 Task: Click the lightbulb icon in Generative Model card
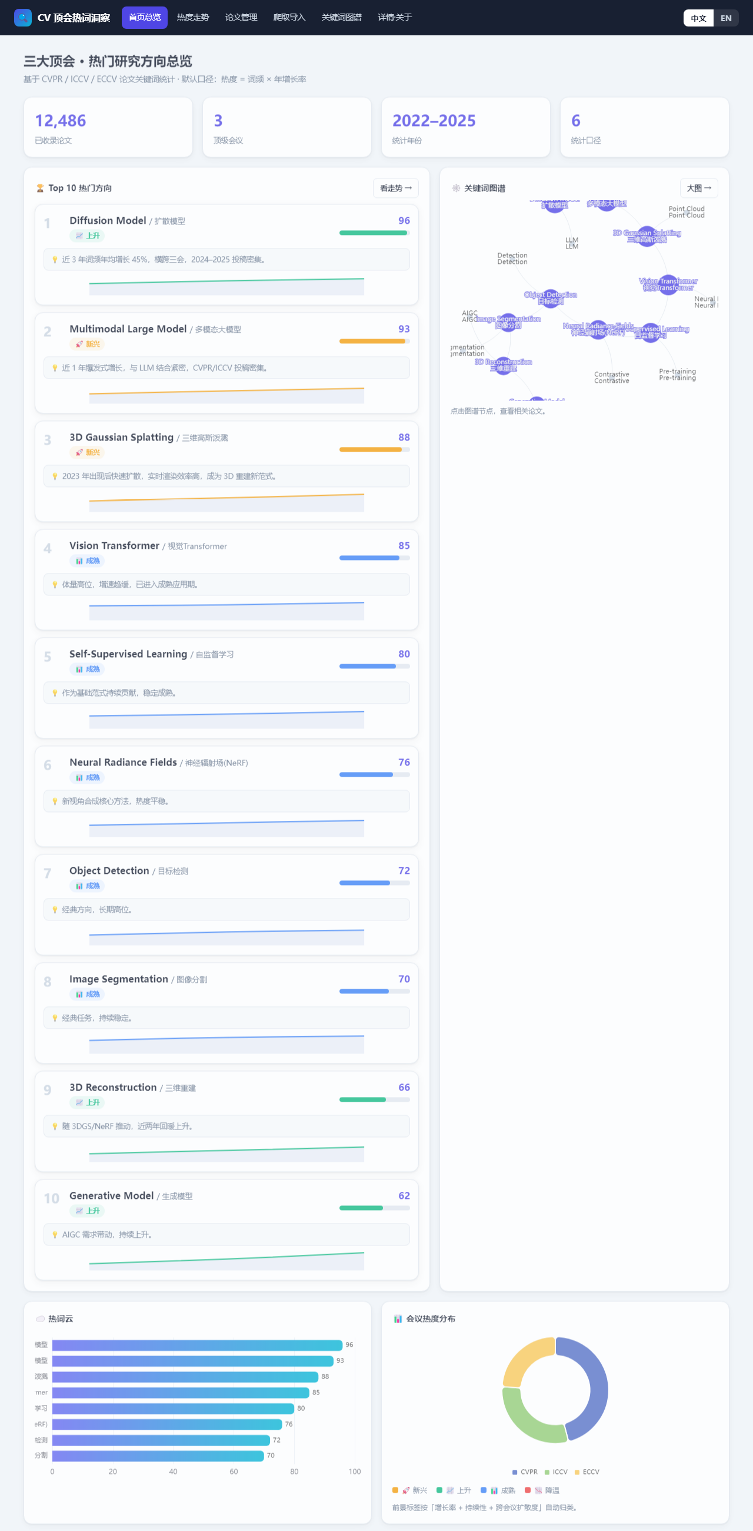(55, 1234)
